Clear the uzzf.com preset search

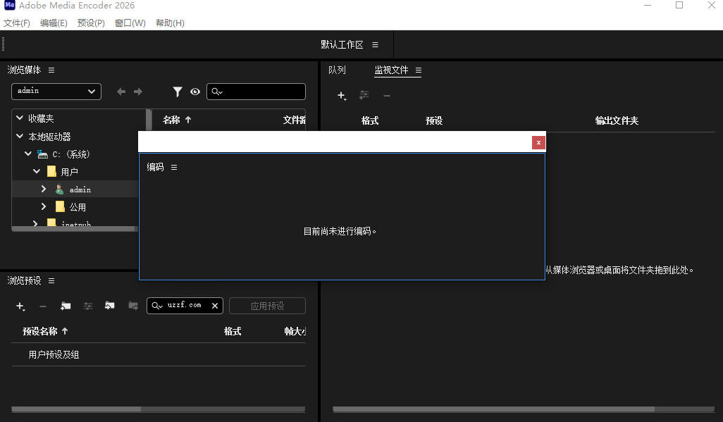tap(215, 306)
